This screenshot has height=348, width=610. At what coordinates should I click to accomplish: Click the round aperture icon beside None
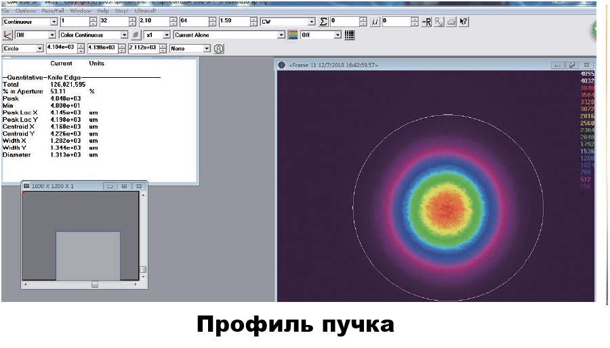(218, 49)
